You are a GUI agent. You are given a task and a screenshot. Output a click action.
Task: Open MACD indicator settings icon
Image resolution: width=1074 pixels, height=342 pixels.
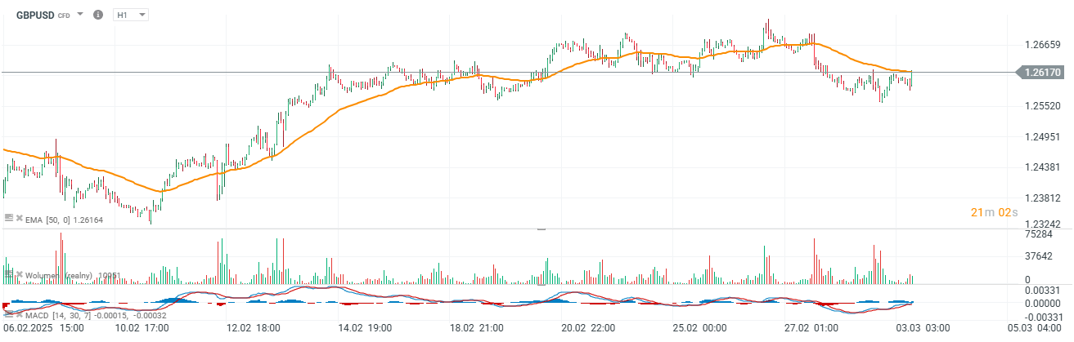pos(9,315)
